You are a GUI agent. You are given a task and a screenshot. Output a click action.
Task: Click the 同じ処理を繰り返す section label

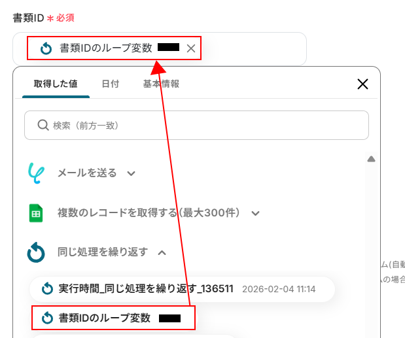103,252
